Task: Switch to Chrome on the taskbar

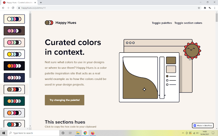Action: [x=85, y=133]
